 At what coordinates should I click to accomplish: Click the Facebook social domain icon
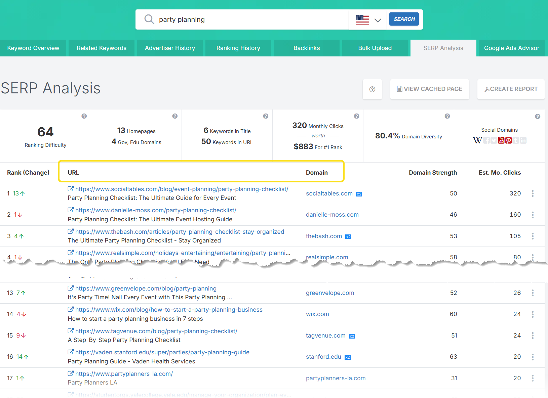click(x=486, y=140)
